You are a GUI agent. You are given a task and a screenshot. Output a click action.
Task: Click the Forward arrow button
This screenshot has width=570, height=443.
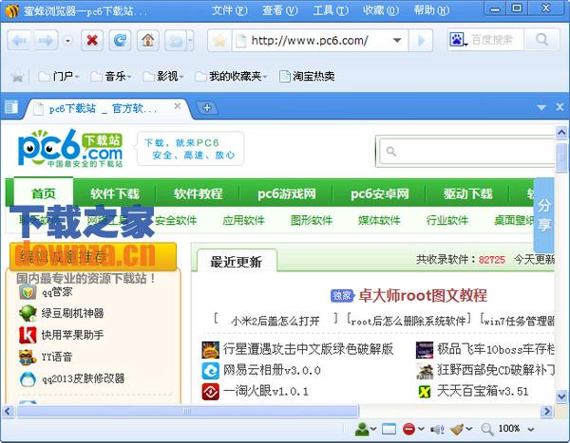point(46,40)
